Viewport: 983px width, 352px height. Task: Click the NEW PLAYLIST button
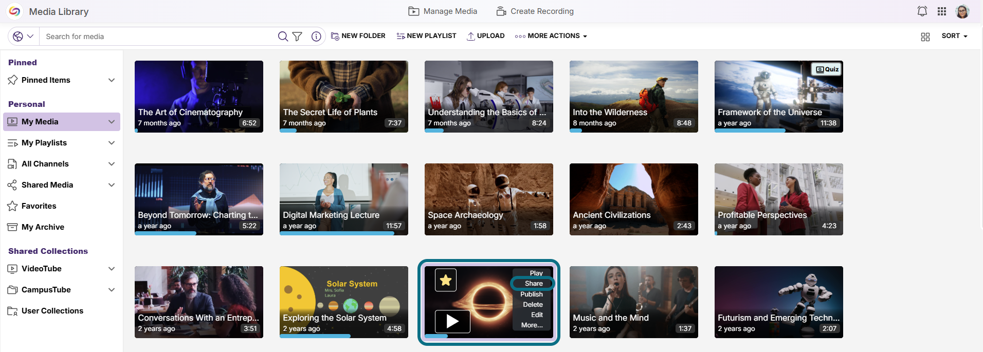[x=426, y=36]
